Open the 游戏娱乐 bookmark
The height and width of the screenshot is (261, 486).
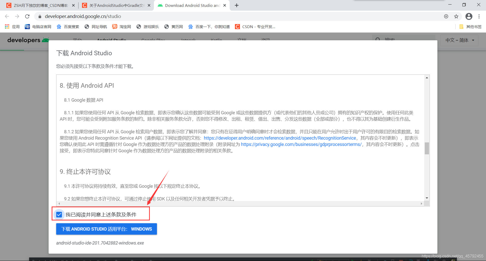[x=148, y=27]
